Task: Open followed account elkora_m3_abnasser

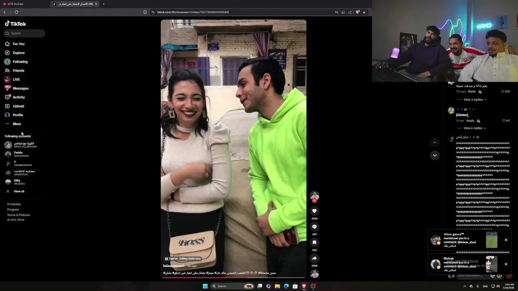Action: [x=21, y=145]
